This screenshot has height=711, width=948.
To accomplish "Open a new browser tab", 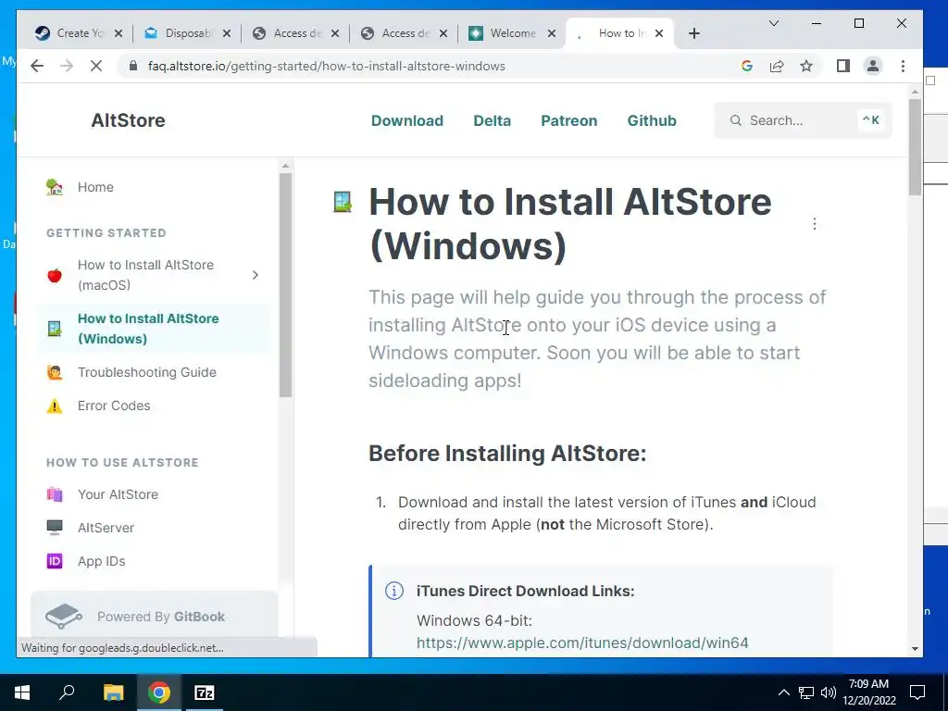I will tap(694, 33).
